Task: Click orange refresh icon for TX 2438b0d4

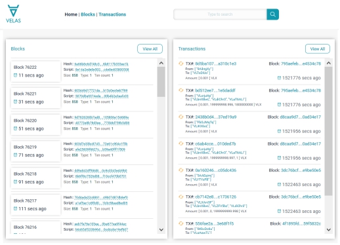Action: (x=181, y=117)
